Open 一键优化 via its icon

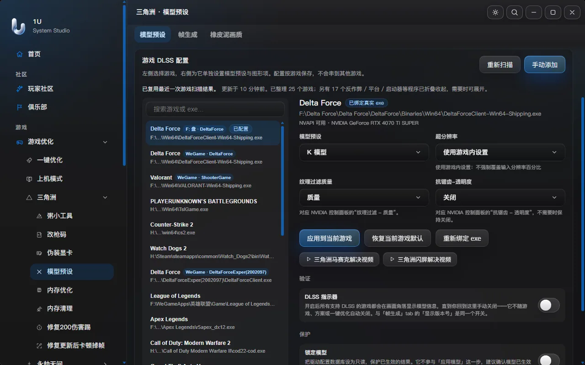coord(29,160)
